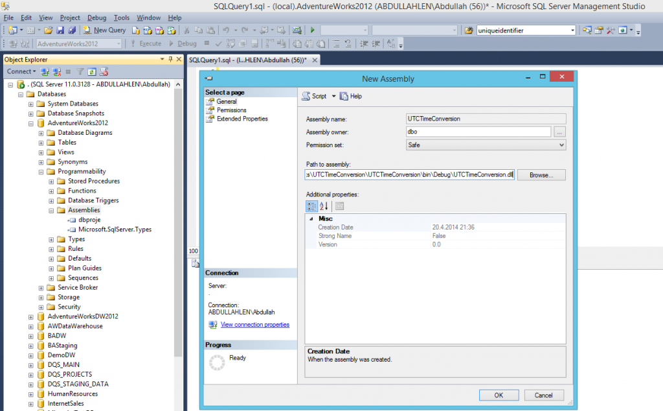Open the File menu

(8, 18)
